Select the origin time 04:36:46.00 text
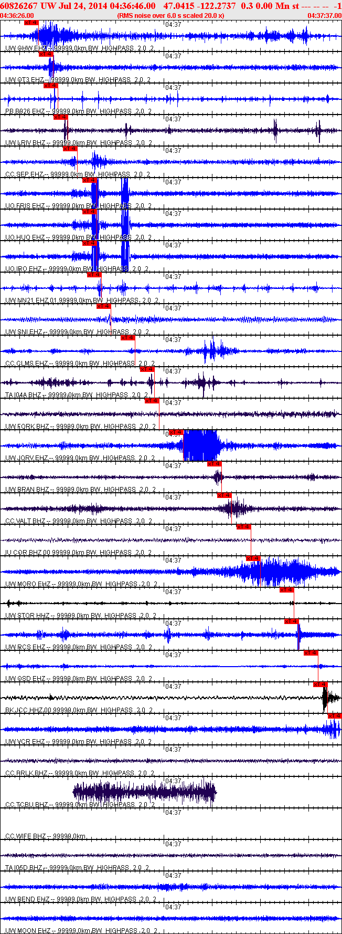Viewport: 342px width, 934px height. tap(133, 6)
